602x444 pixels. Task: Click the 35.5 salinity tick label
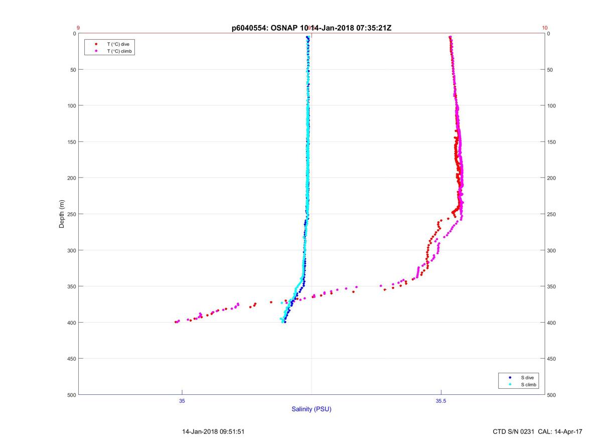[441, 400]
